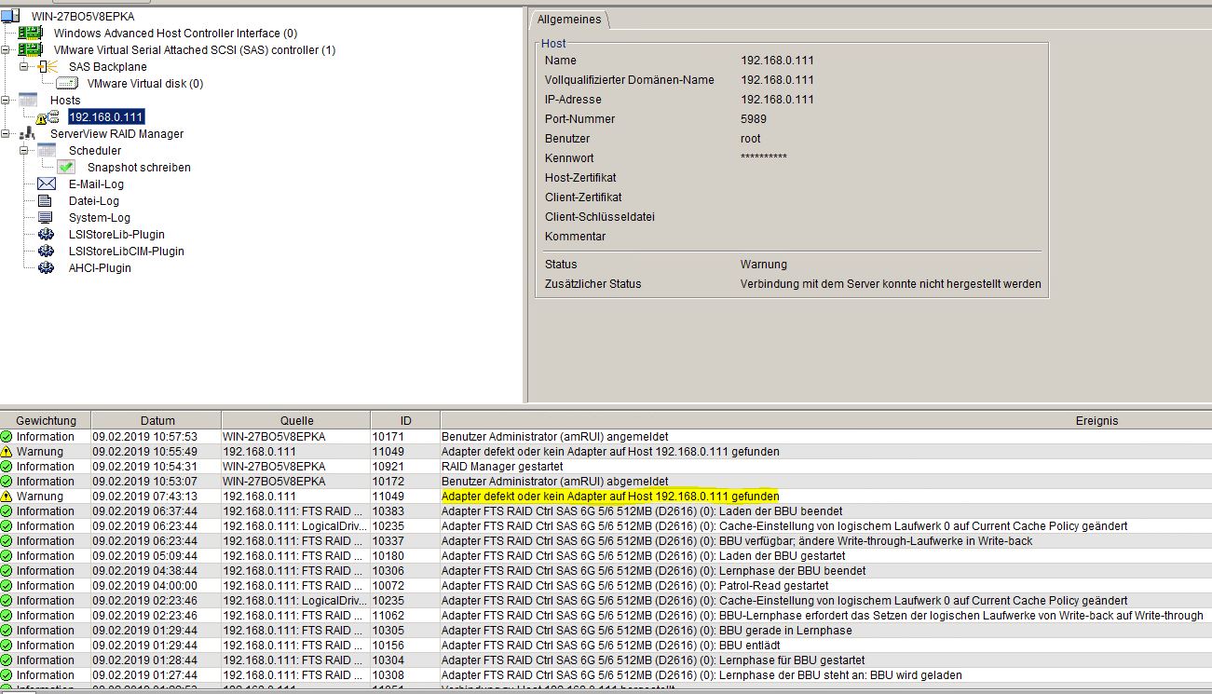Viewport: 1212px width, 694px height.
Task: Collapse the VMware SAS controller node
Action: (7, 50)
